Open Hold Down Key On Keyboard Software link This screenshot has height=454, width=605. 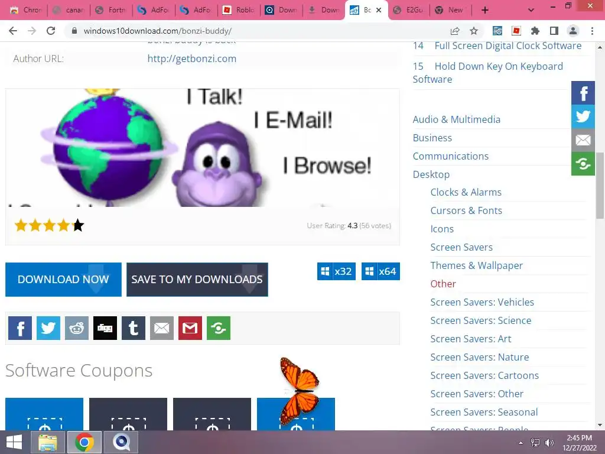click(x=487, y=73)
